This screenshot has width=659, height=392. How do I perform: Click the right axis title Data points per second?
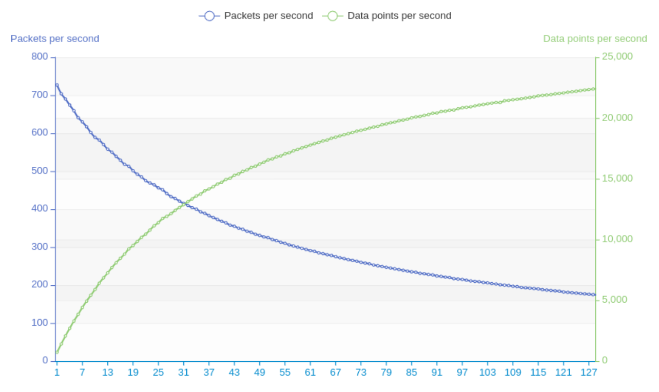[595, 38]
